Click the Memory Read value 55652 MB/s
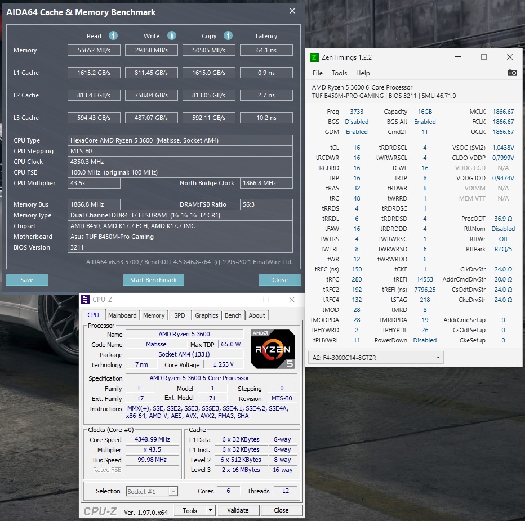The width and height of the screenshot is (525, 521). tap(94, 50)
